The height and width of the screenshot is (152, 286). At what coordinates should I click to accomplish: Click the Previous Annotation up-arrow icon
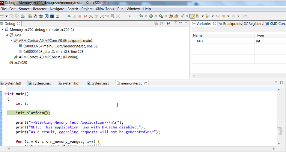coord(207,16)
